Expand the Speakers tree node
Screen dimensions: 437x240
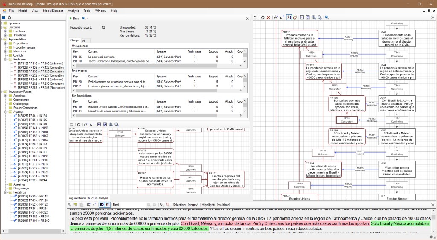[x=2, y=23]
